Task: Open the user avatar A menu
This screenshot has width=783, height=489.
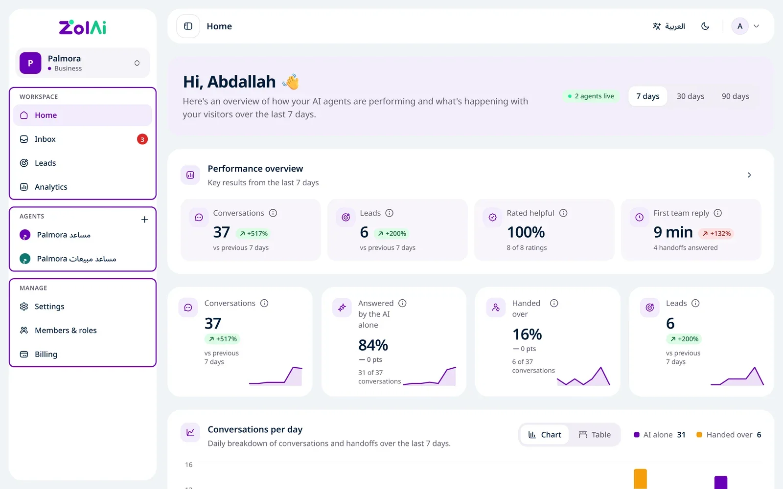Action: click(745, 26)
